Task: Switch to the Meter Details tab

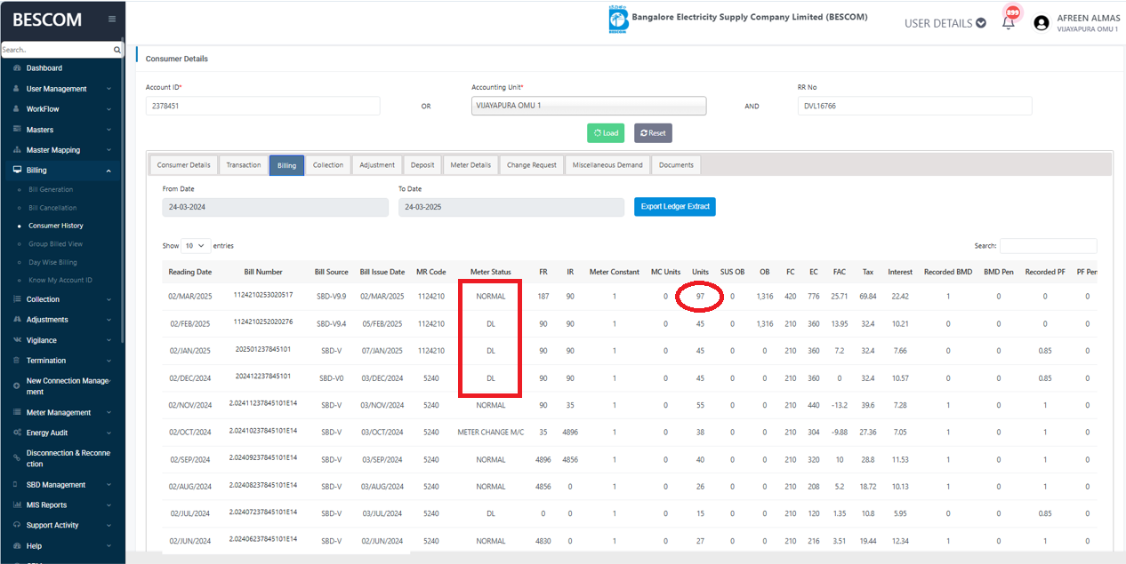Action: click(x=471, y=165)
